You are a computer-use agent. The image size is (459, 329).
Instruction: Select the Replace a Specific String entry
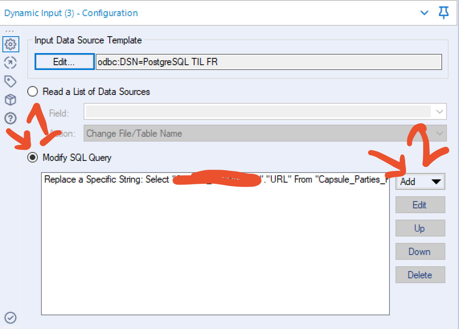coord(161,179)
